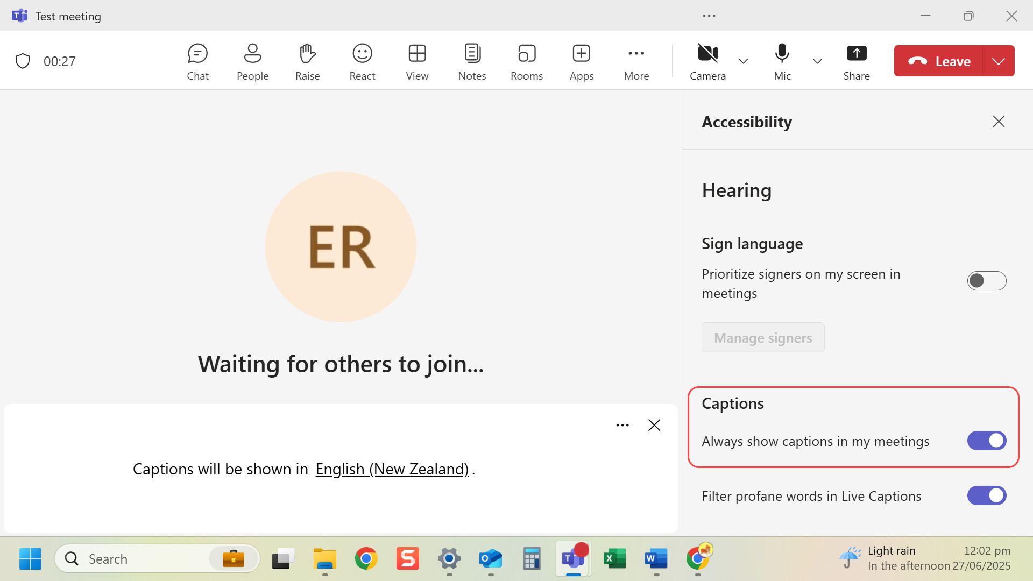Image resolution: width=1033 pixels, height=581 pixels.
Task: Open Task View from taskbar
Action: click(x=283, y=559)
